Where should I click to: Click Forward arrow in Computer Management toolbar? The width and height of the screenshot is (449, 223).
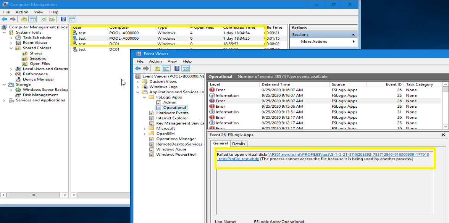[x=12, y=19]
